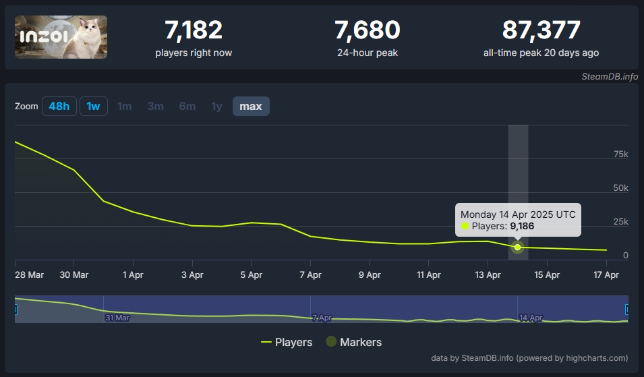The height and width of the screenshot is (377, 644).
Task: Click the green Players legend line icon
Action: pos(266,342)
